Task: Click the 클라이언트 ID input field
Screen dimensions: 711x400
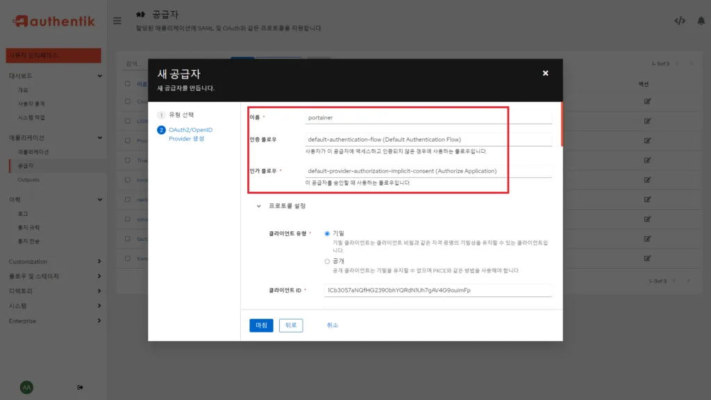Action: click(x=437, y=290)
